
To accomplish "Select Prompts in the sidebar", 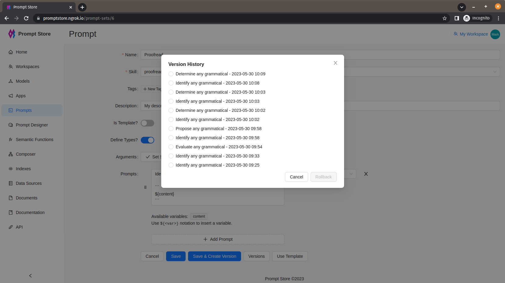I will 32,110.
